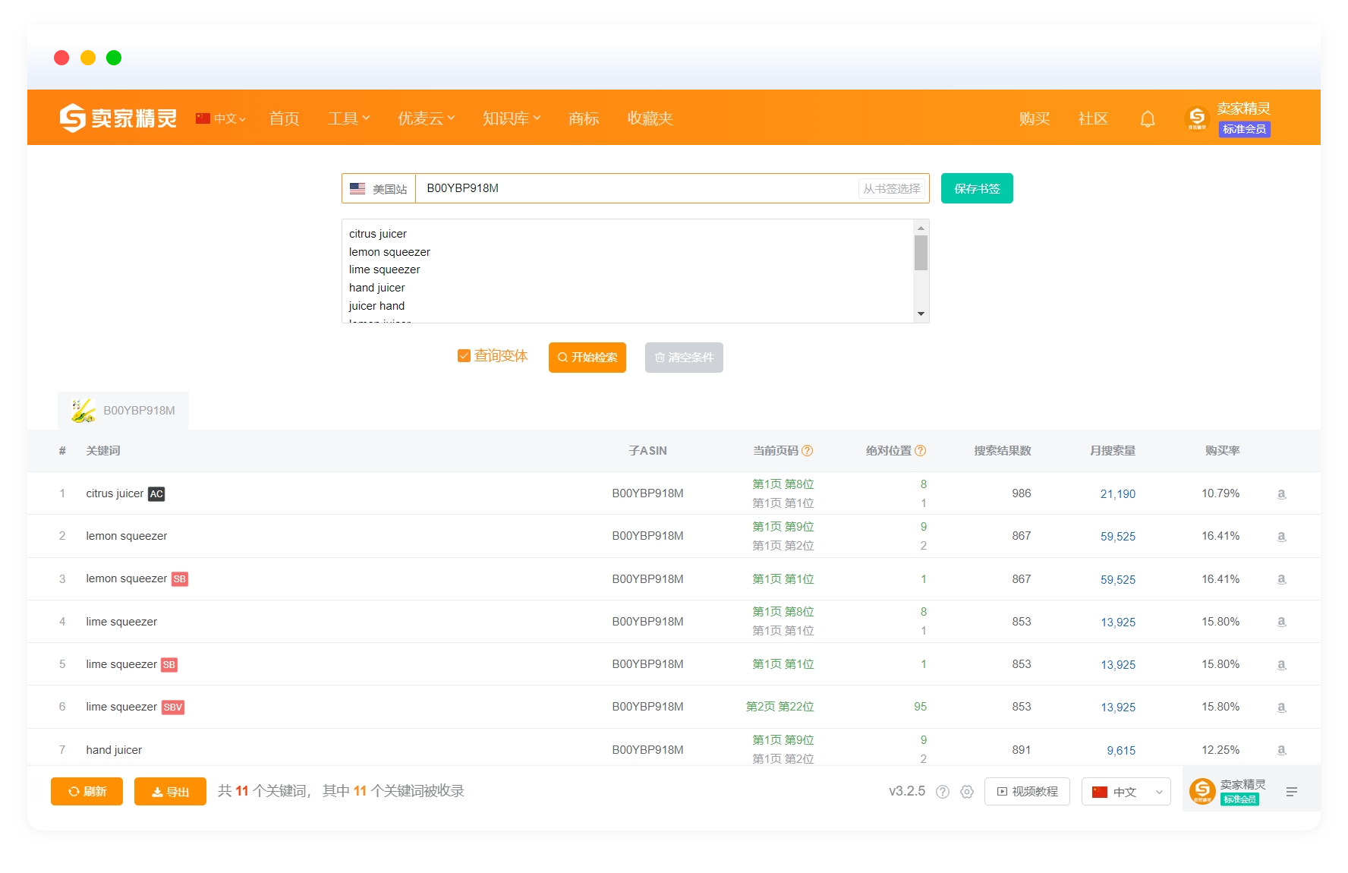Click the 关键词 column header
1348x873 pixels.
click(103, 450)
